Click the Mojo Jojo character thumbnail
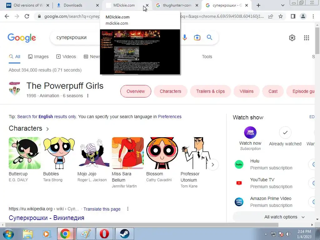 93,153
